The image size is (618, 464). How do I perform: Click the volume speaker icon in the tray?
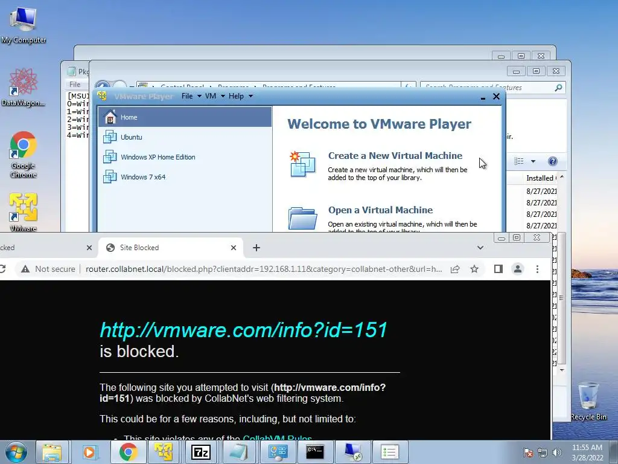556,453
